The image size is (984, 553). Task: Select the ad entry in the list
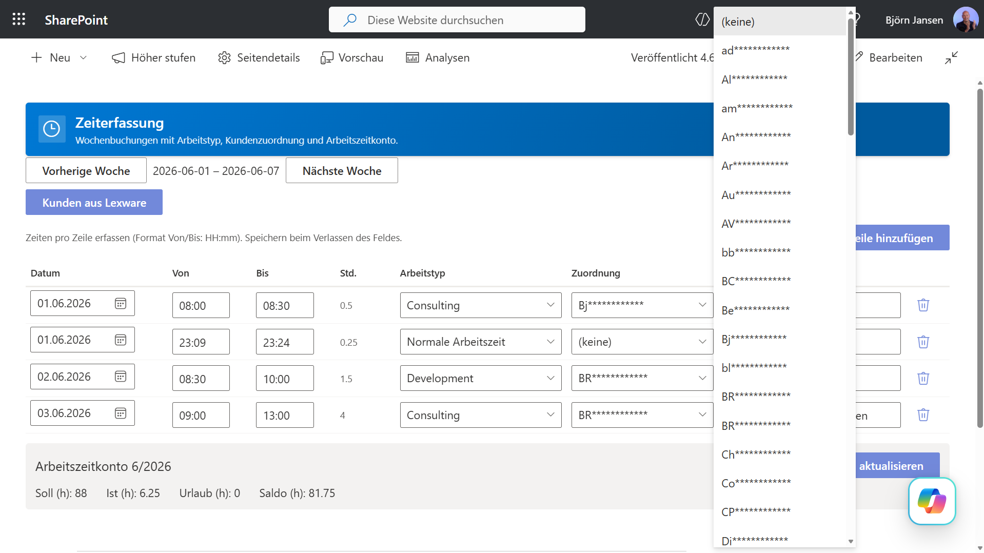point(780,50)
